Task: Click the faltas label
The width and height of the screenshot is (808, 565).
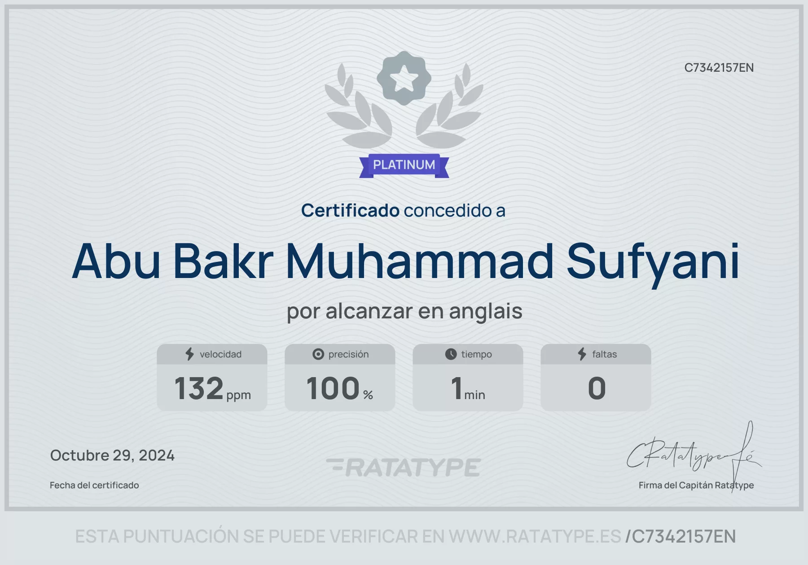Action: pyautogui.click(x=604, y=354)
